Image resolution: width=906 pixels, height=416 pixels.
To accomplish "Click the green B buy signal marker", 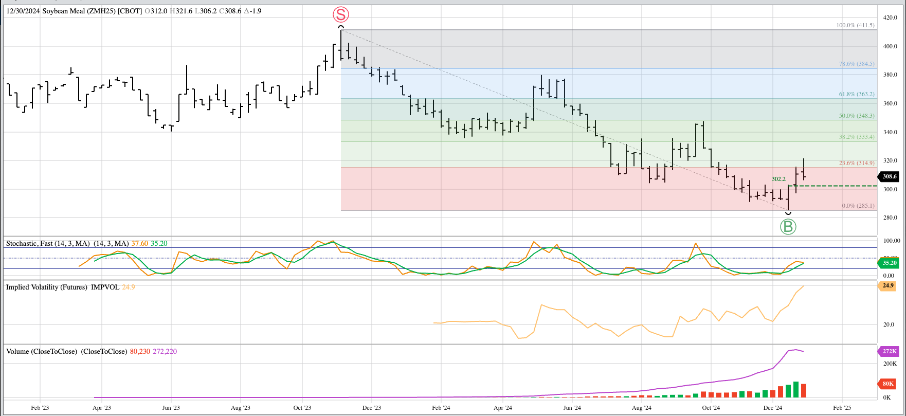I will coord(788,226).
